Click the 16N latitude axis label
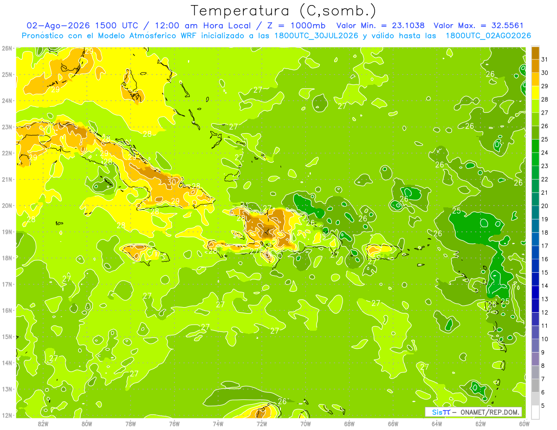This screenshot has width=557, height=430. pyautogui.click(x=6, y=310)
